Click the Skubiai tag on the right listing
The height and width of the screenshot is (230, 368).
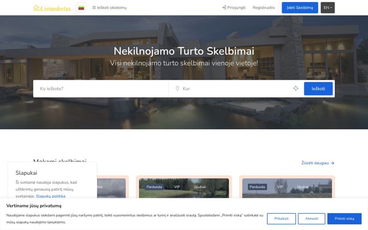point(303,187)
